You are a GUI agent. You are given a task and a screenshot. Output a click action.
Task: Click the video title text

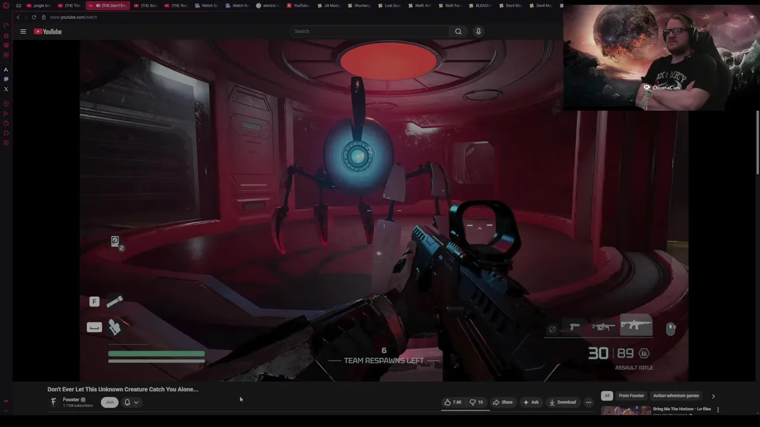[123, 389]
